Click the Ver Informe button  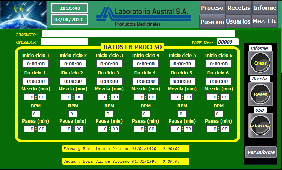tap(261, 152)
